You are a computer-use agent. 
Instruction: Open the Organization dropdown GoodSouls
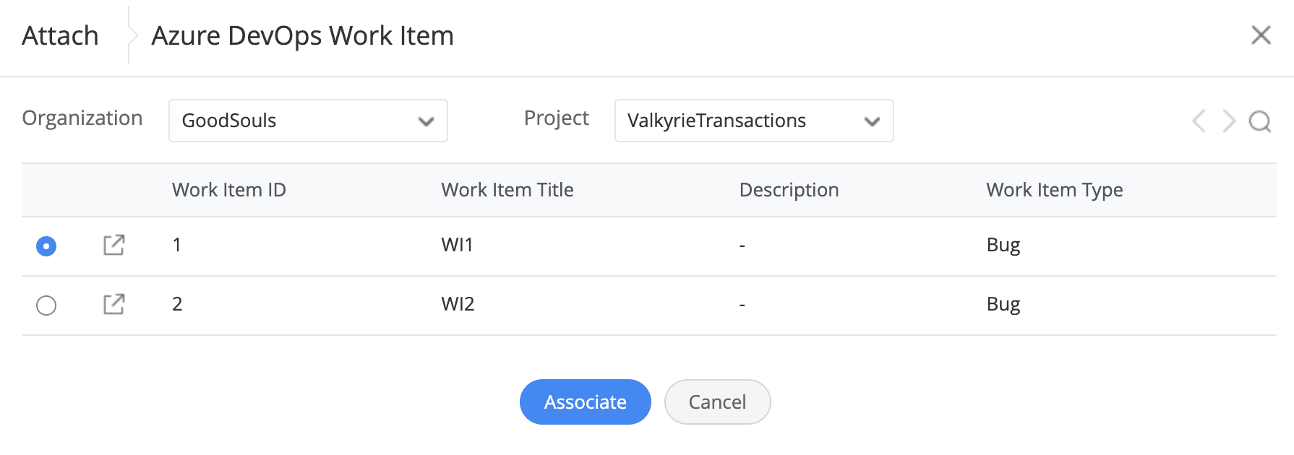coord(308,121)
